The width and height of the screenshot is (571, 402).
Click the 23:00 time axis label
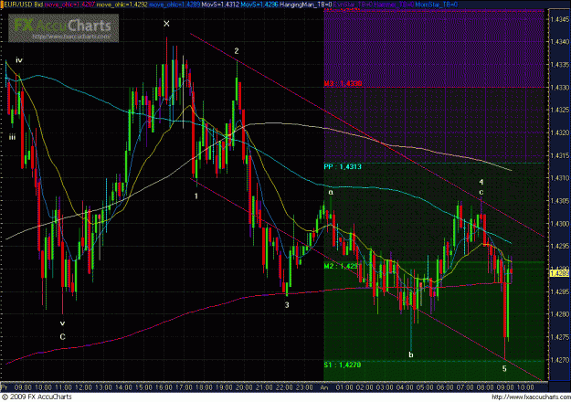coord(303,387)
